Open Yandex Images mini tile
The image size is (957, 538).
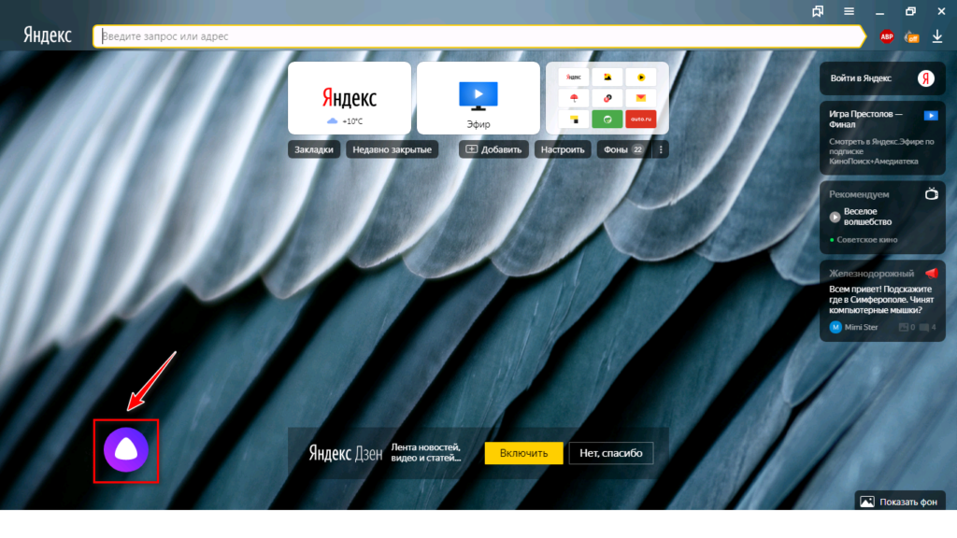tap(607, 78)
